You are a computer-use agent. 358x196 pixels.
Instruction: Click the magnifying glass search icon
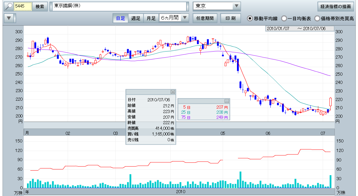(9, 7)
